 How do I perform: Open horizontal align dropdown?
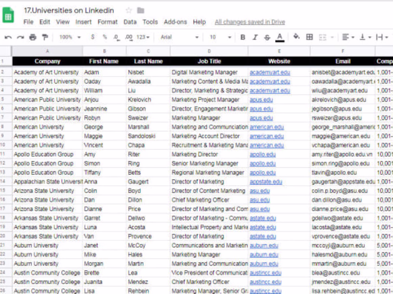[348, 38]
